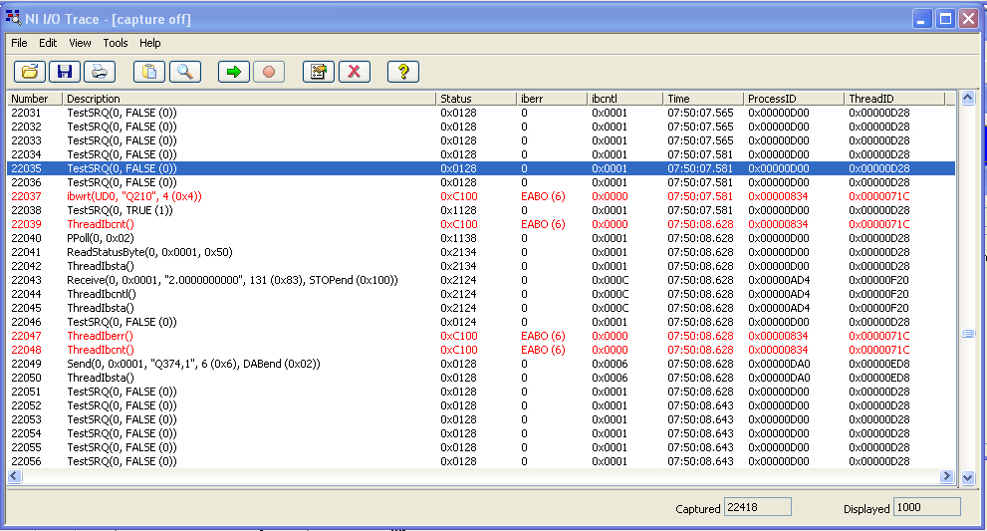Select trace row number 22052
Viewport: 987px width, 531px height.
[x=481, y=405]
